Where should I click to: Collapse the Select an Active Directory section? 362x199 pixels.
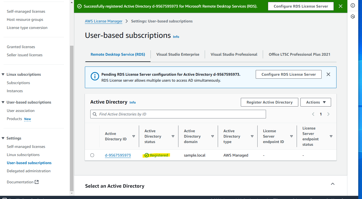coord(333,184)
